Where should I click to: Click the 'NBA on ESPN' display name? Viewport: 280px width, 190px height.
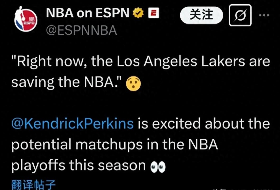pos(88,13)
